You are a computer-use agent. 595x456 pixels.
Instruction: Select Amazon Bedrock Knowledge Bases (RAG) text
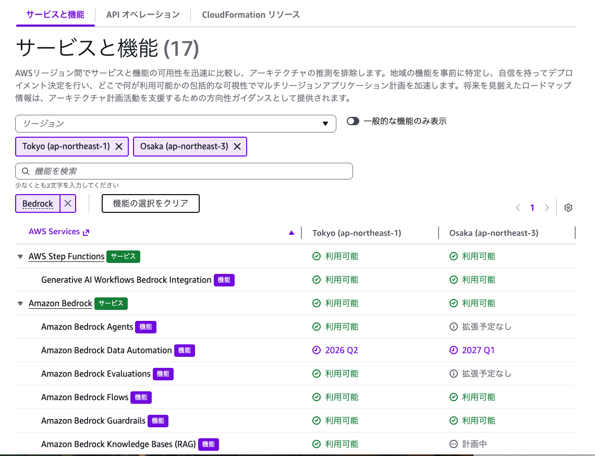pos(118,444)
